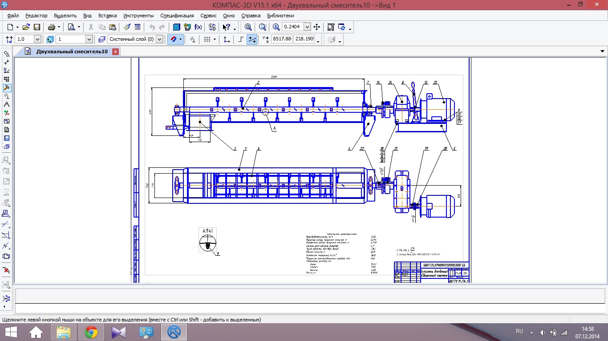Open the Библиотеки menu

pos(281,16)
